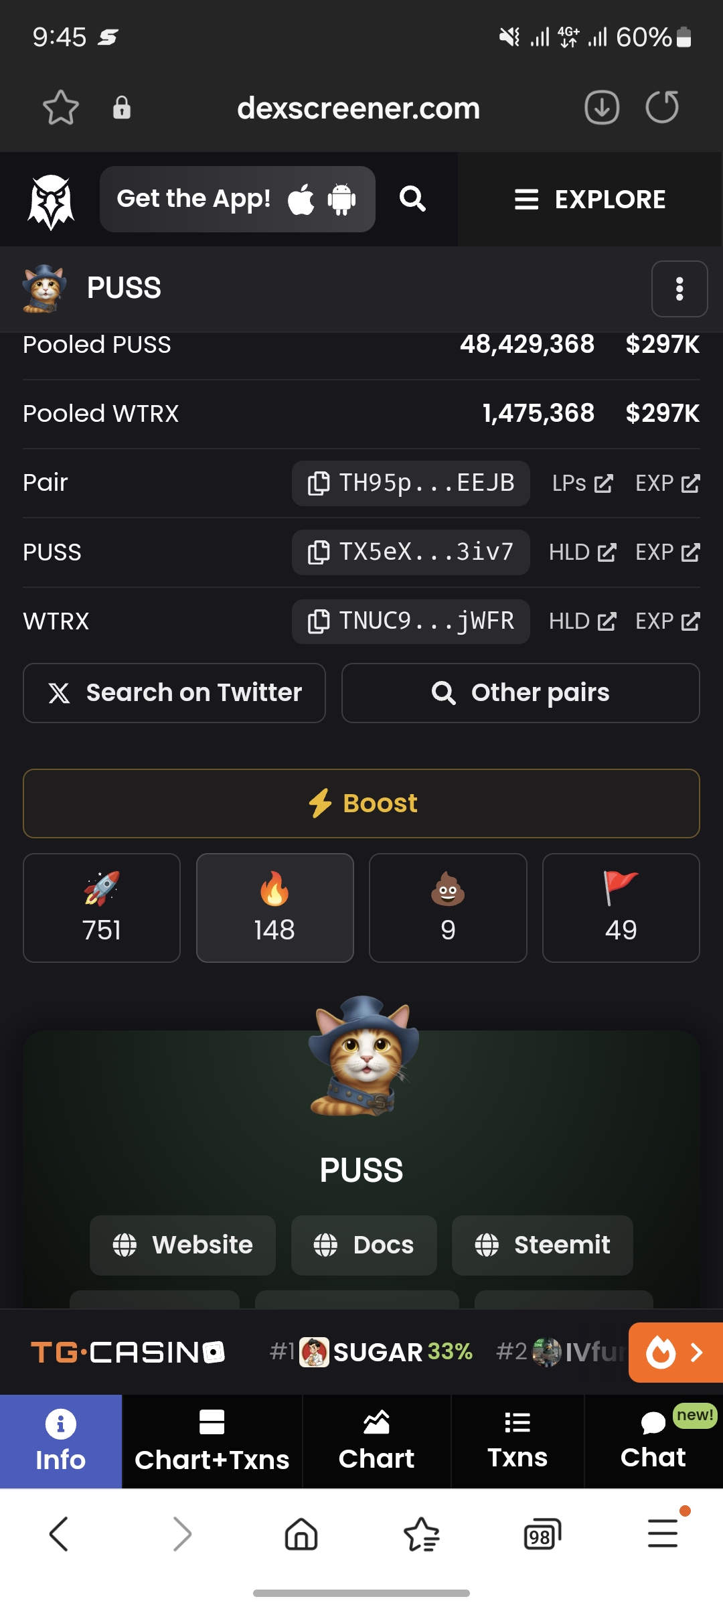Copy the WTRX address TNUC9...jWFR
This screenshot has width=723, height=1607.
(410, 621)
